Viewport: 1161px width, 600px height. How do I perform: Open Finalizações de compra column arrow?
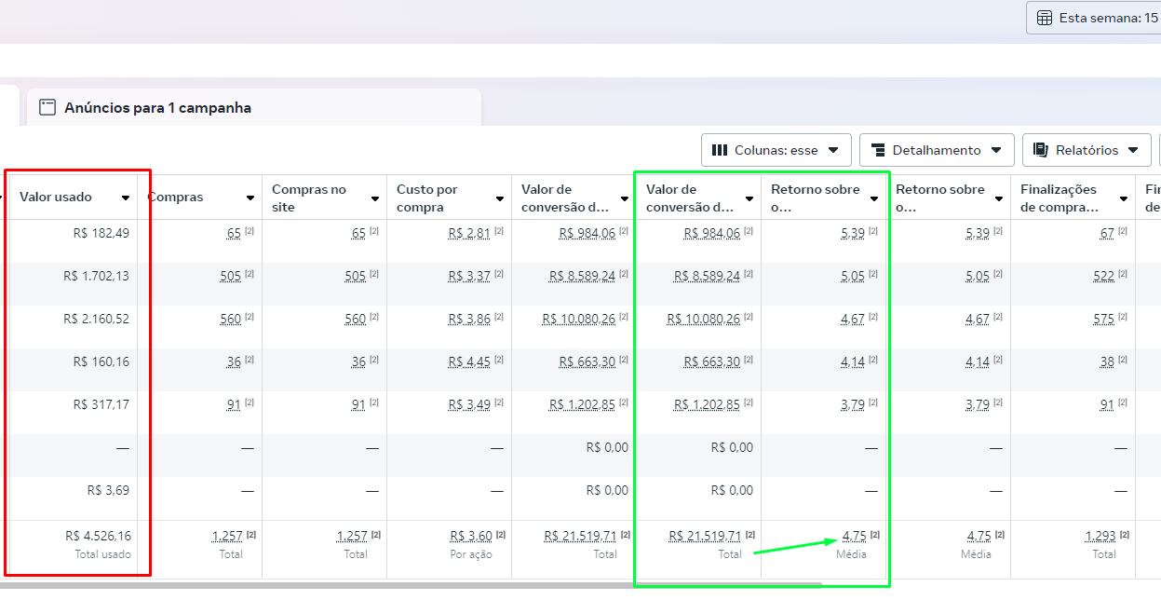click(1124, 198)
